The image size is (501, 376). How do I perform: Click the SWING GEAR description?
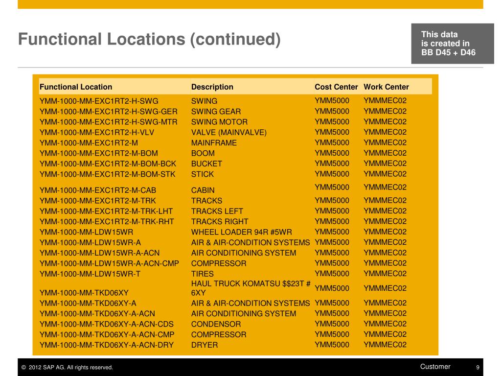(x=216, y=112)
